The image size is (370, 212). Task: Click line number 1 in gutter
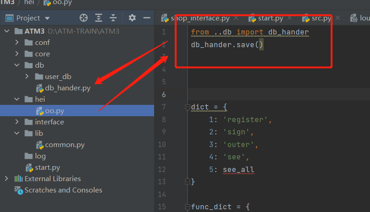[x=164, y=32]
